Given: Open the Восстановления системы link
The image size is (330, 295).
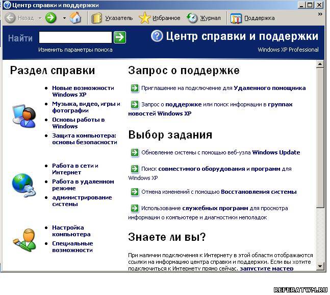Looking at the screenshot, I should coord(259,192).
